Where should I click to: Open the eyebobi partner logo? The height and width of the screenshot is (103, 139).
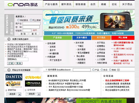33,77
